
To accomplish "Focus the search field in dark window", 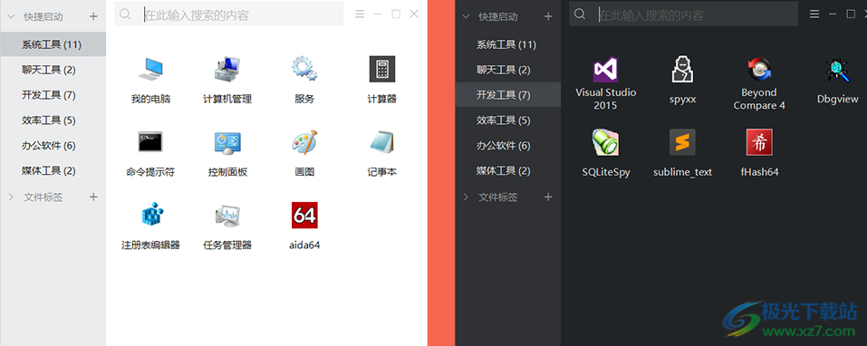I will point(684,14).
